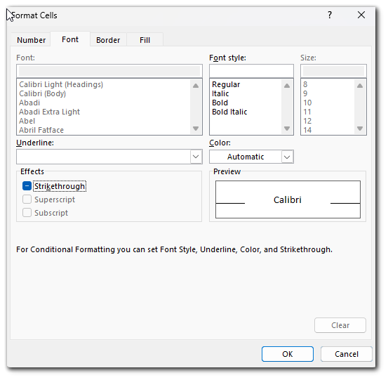The height and width of the screenshot is (380, 388).
Task: Switch to the Border tab
Action: (x=108, y=40)
